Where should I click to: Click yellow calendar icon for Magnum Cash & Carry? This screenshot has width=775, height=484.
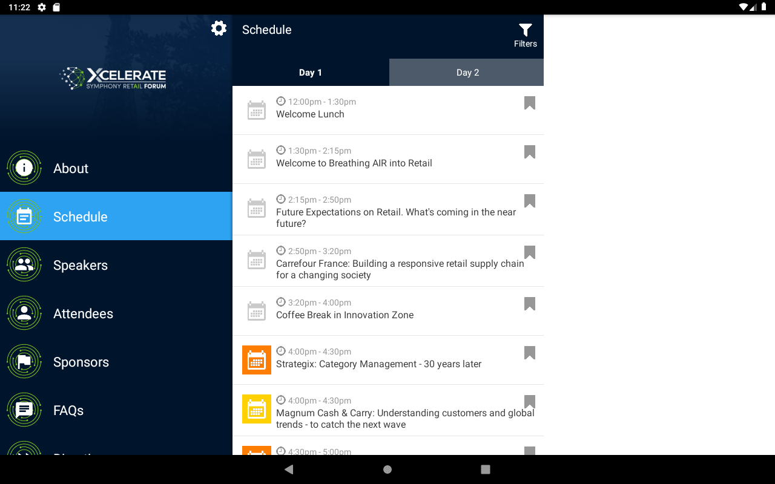[257, 409]
